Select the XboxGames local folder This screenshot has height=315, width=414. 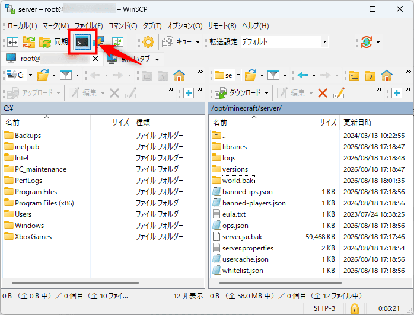(28, 236)
